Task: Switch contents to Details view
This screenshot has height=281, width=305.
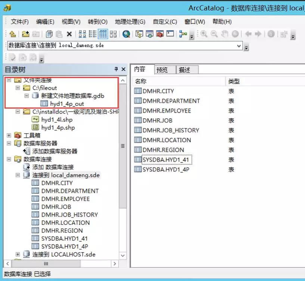Action: click(103, 34)
